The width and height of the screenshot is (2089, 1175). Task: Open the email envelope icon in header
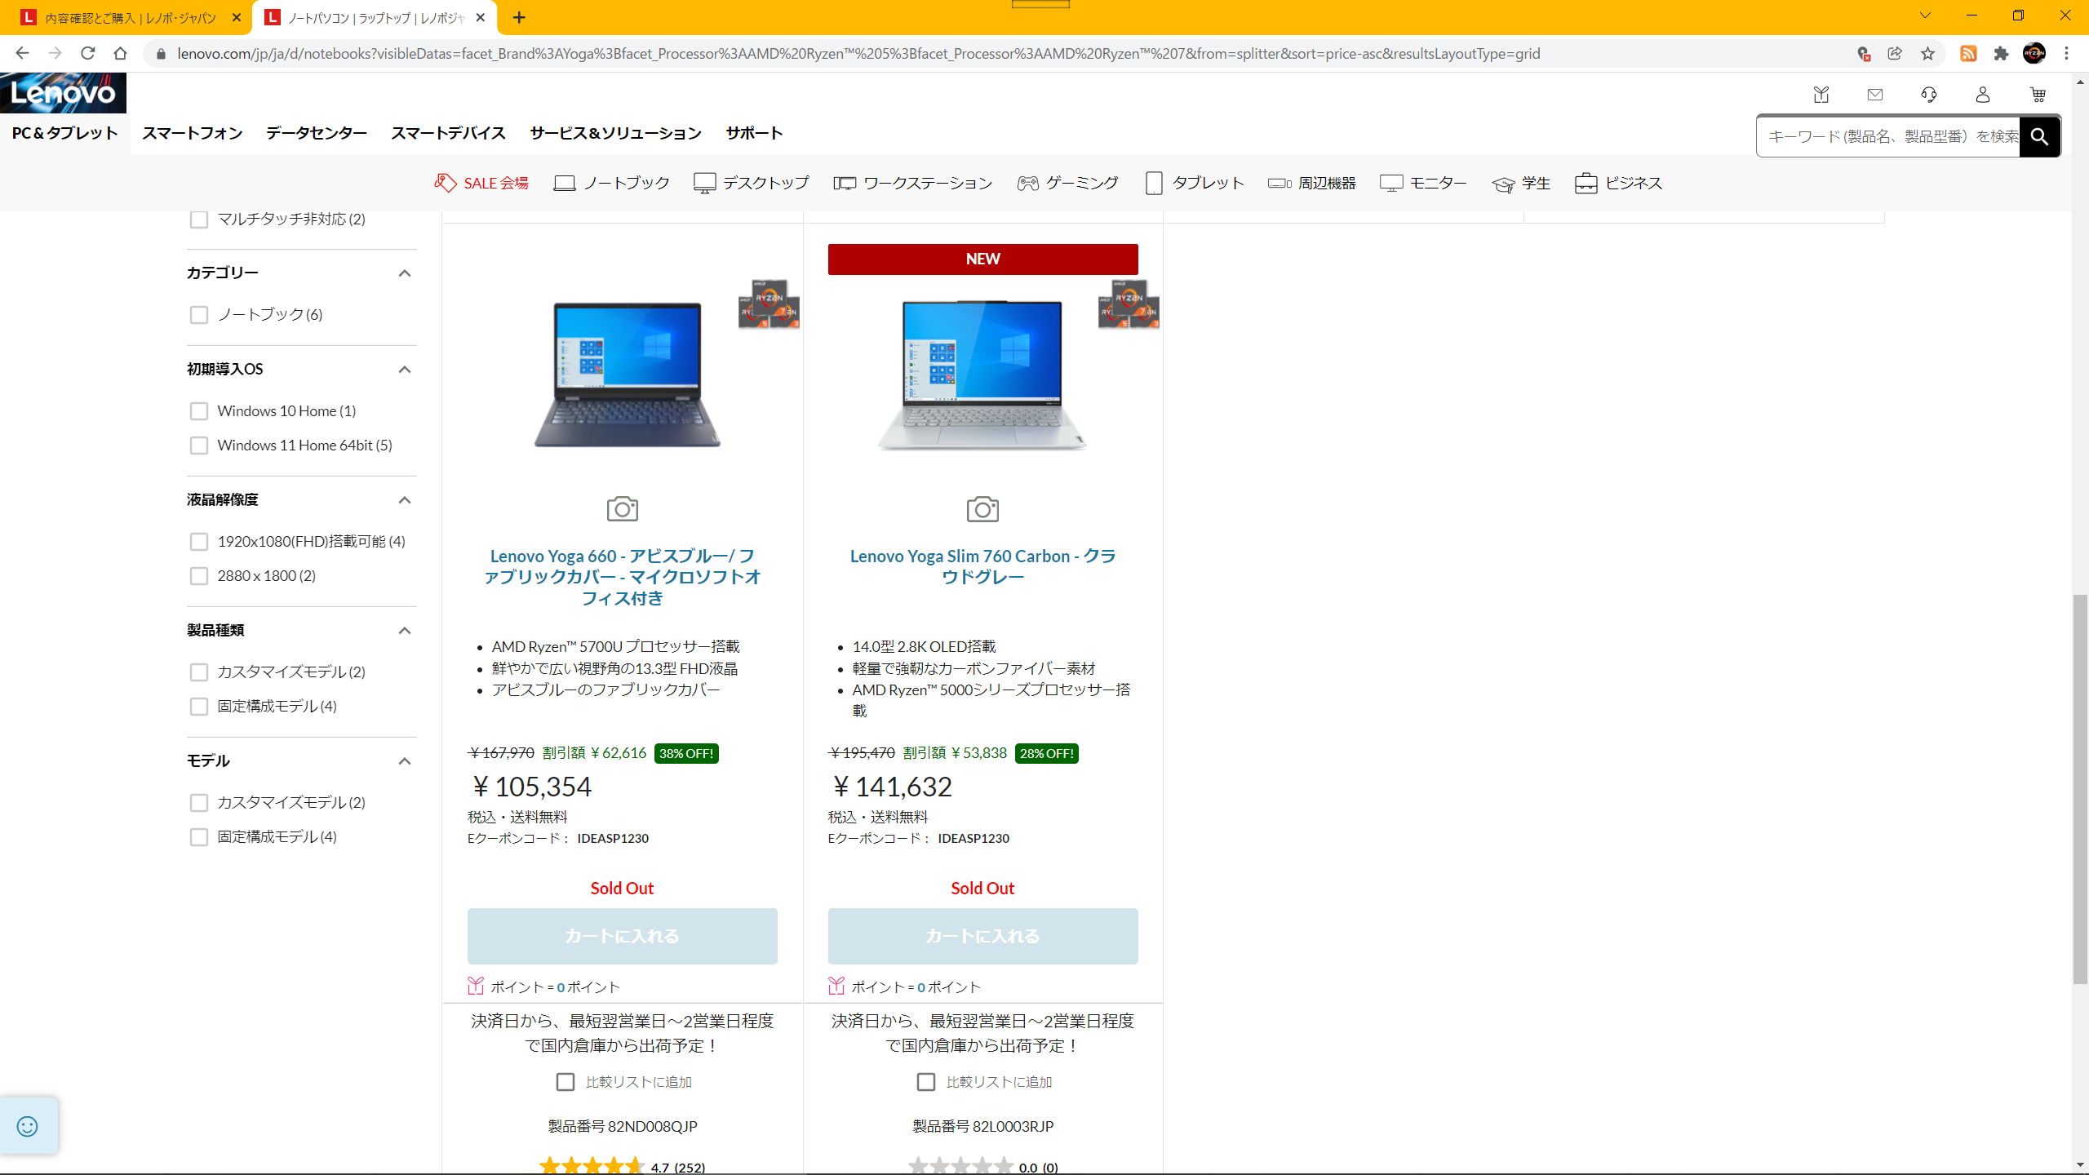coord(1875,95)
